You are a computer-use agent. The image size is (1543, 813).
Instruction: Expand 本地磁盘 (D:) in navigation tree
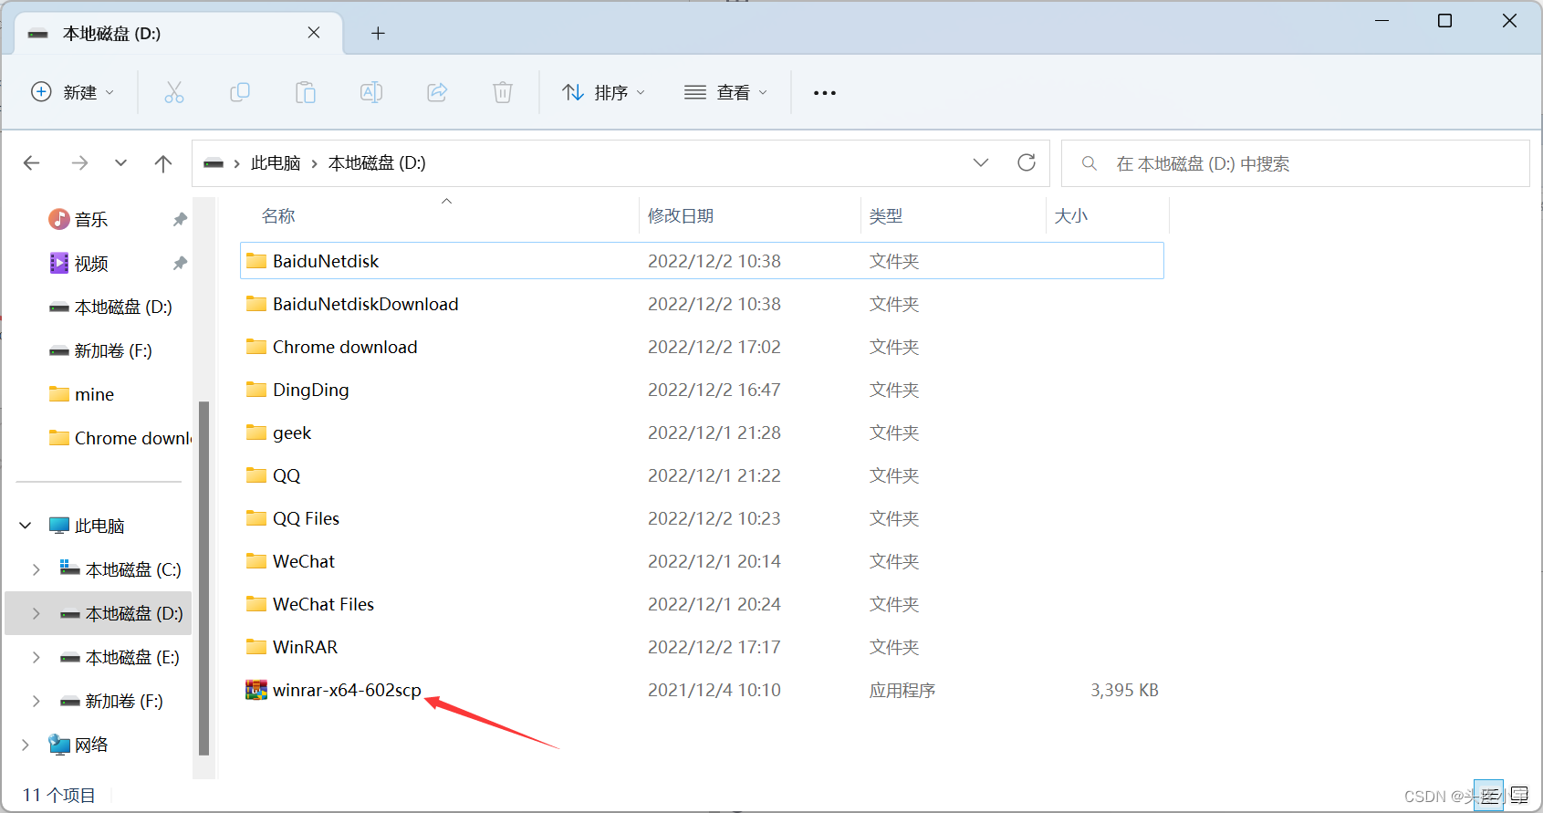36,613
